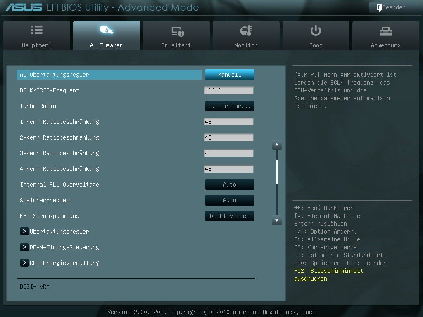Select the 1-Kern Ratiobeschränkung label
This screenshot has width=423, height=317.
[59, 122]
